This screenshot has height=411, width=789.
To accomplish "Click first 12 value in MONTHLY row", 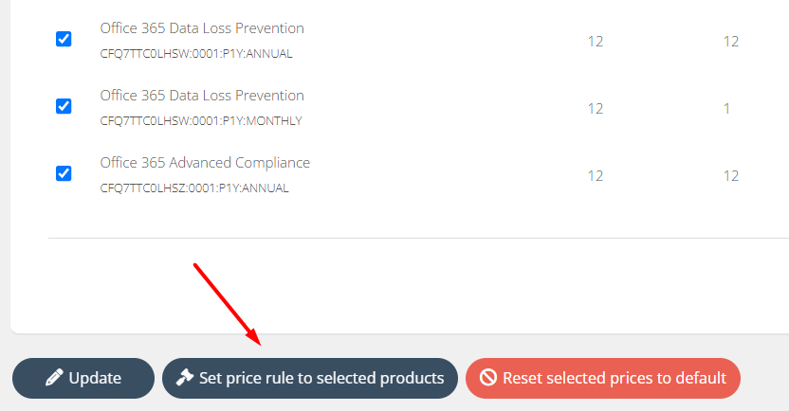I will [596, 109].
